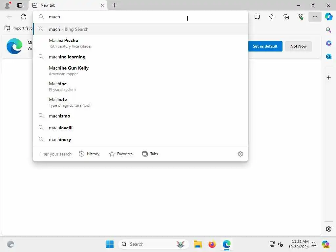The height and width of the screenshot is (252, 336).
Task: Open address bar suggestion settings gear
Action: point(241,154)
